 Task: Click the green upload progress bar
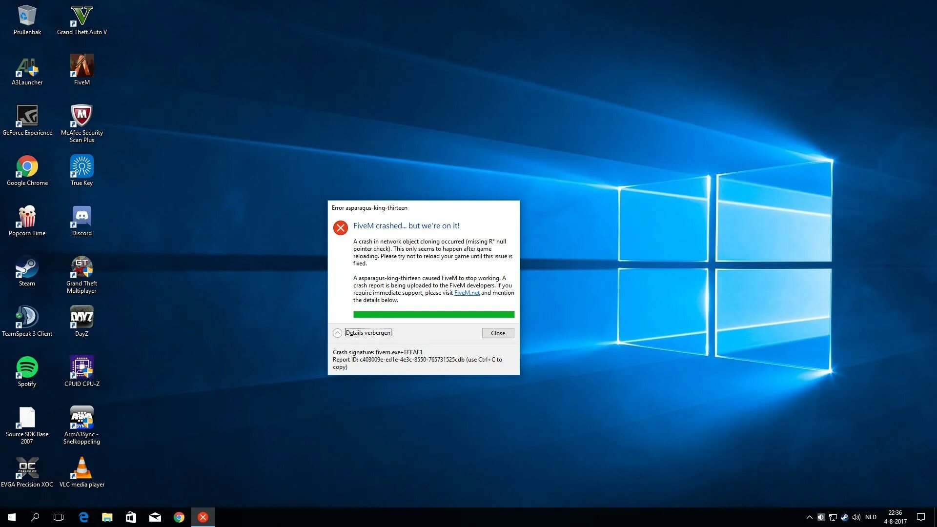[433, 315]
